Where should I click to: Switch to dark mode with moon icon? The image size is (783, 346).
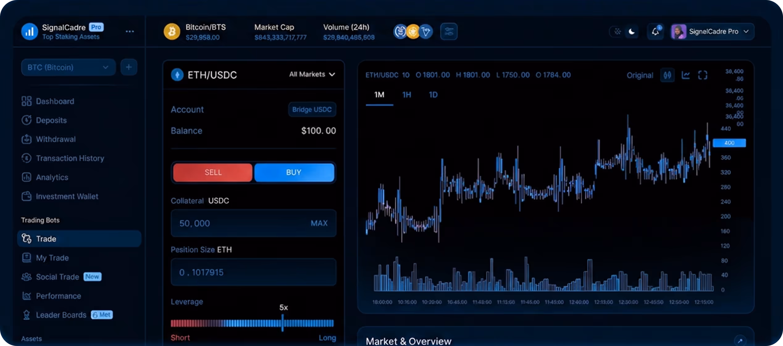[x=632, y=31]
